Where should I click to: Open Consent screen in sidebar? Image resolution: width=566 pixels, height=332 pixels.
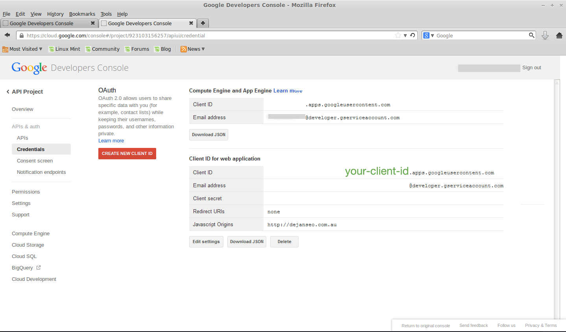click(x=35, y=161)
